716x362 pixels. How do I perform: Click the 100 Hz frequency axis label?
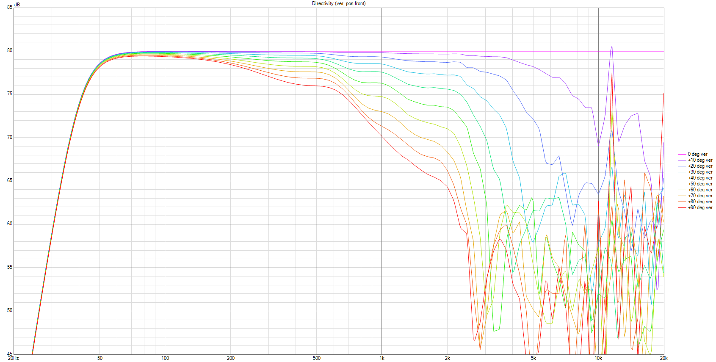tap(165, 358)
